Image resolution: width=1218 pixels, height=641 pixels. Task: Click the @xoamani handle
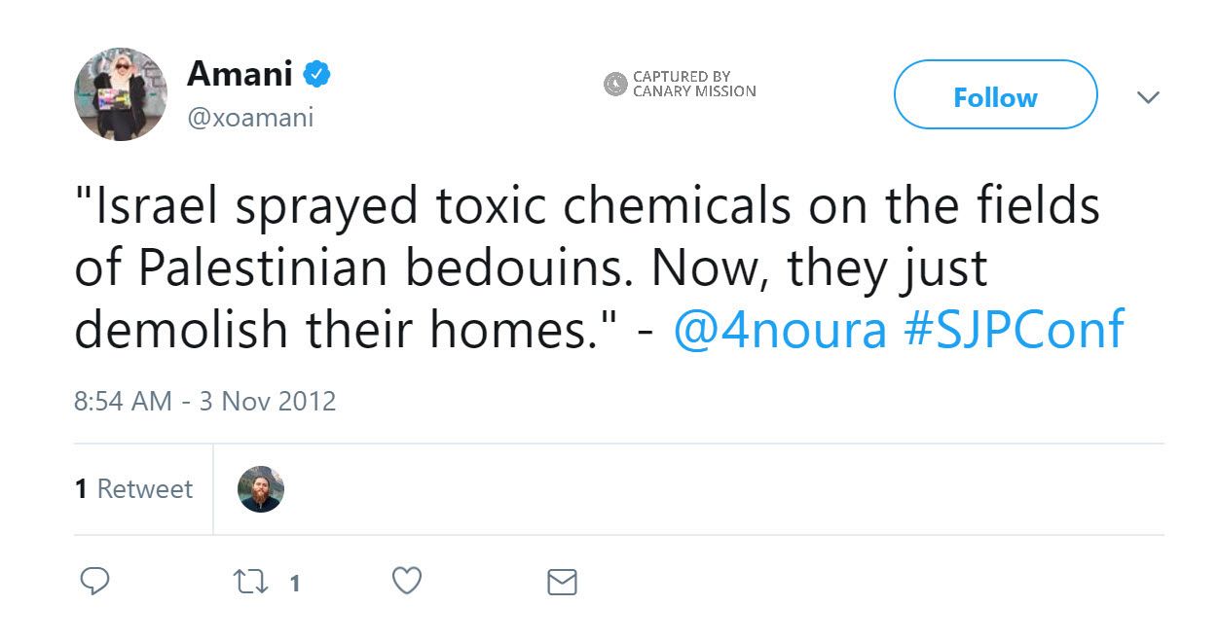tap(250, 118)
